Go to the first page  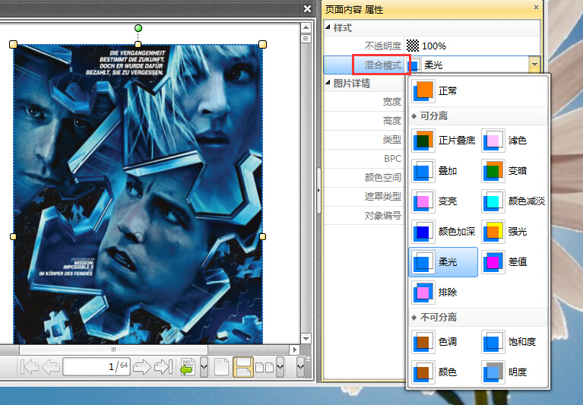(x=30, y=367)
